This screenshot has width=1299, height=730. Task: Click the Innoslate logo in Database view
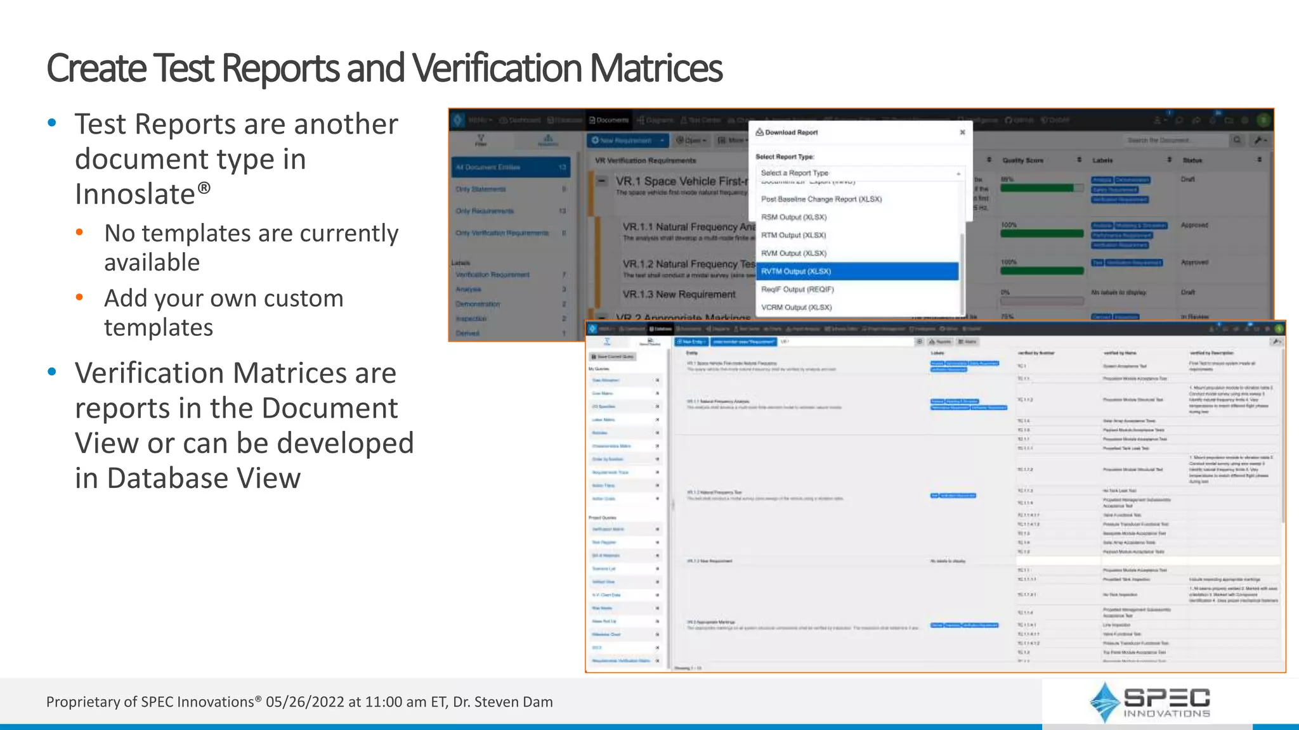click(592, 328)
